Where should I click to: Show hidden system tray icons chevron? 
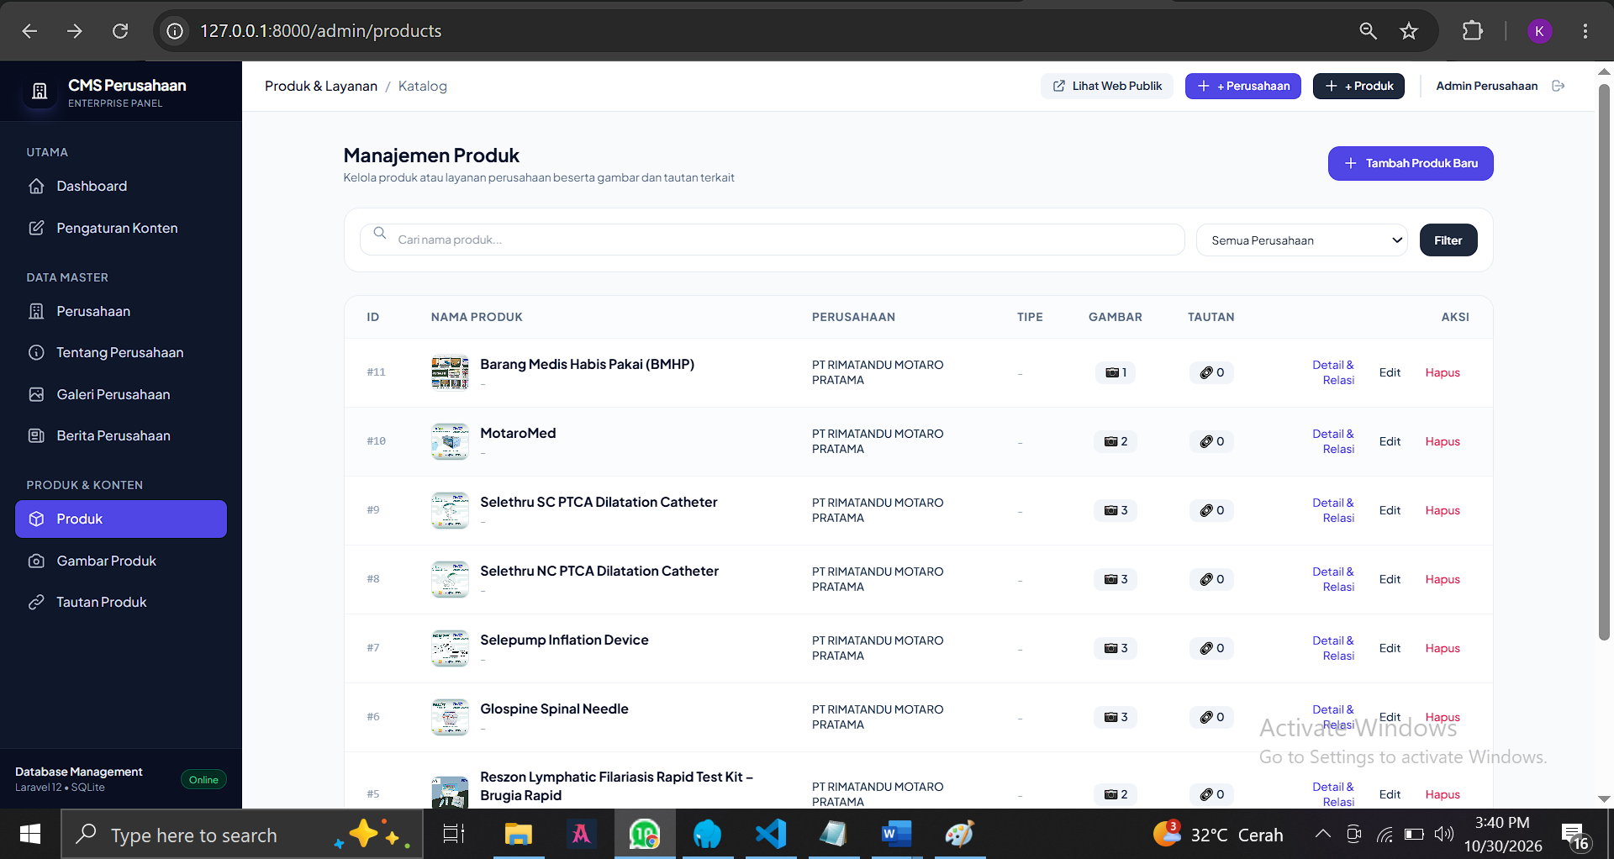point(1322,834)
